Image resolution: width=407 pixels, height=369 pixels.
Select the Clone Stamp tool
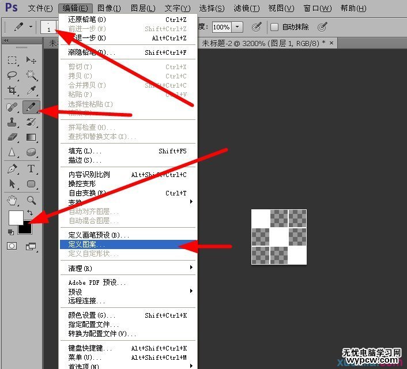12,122
